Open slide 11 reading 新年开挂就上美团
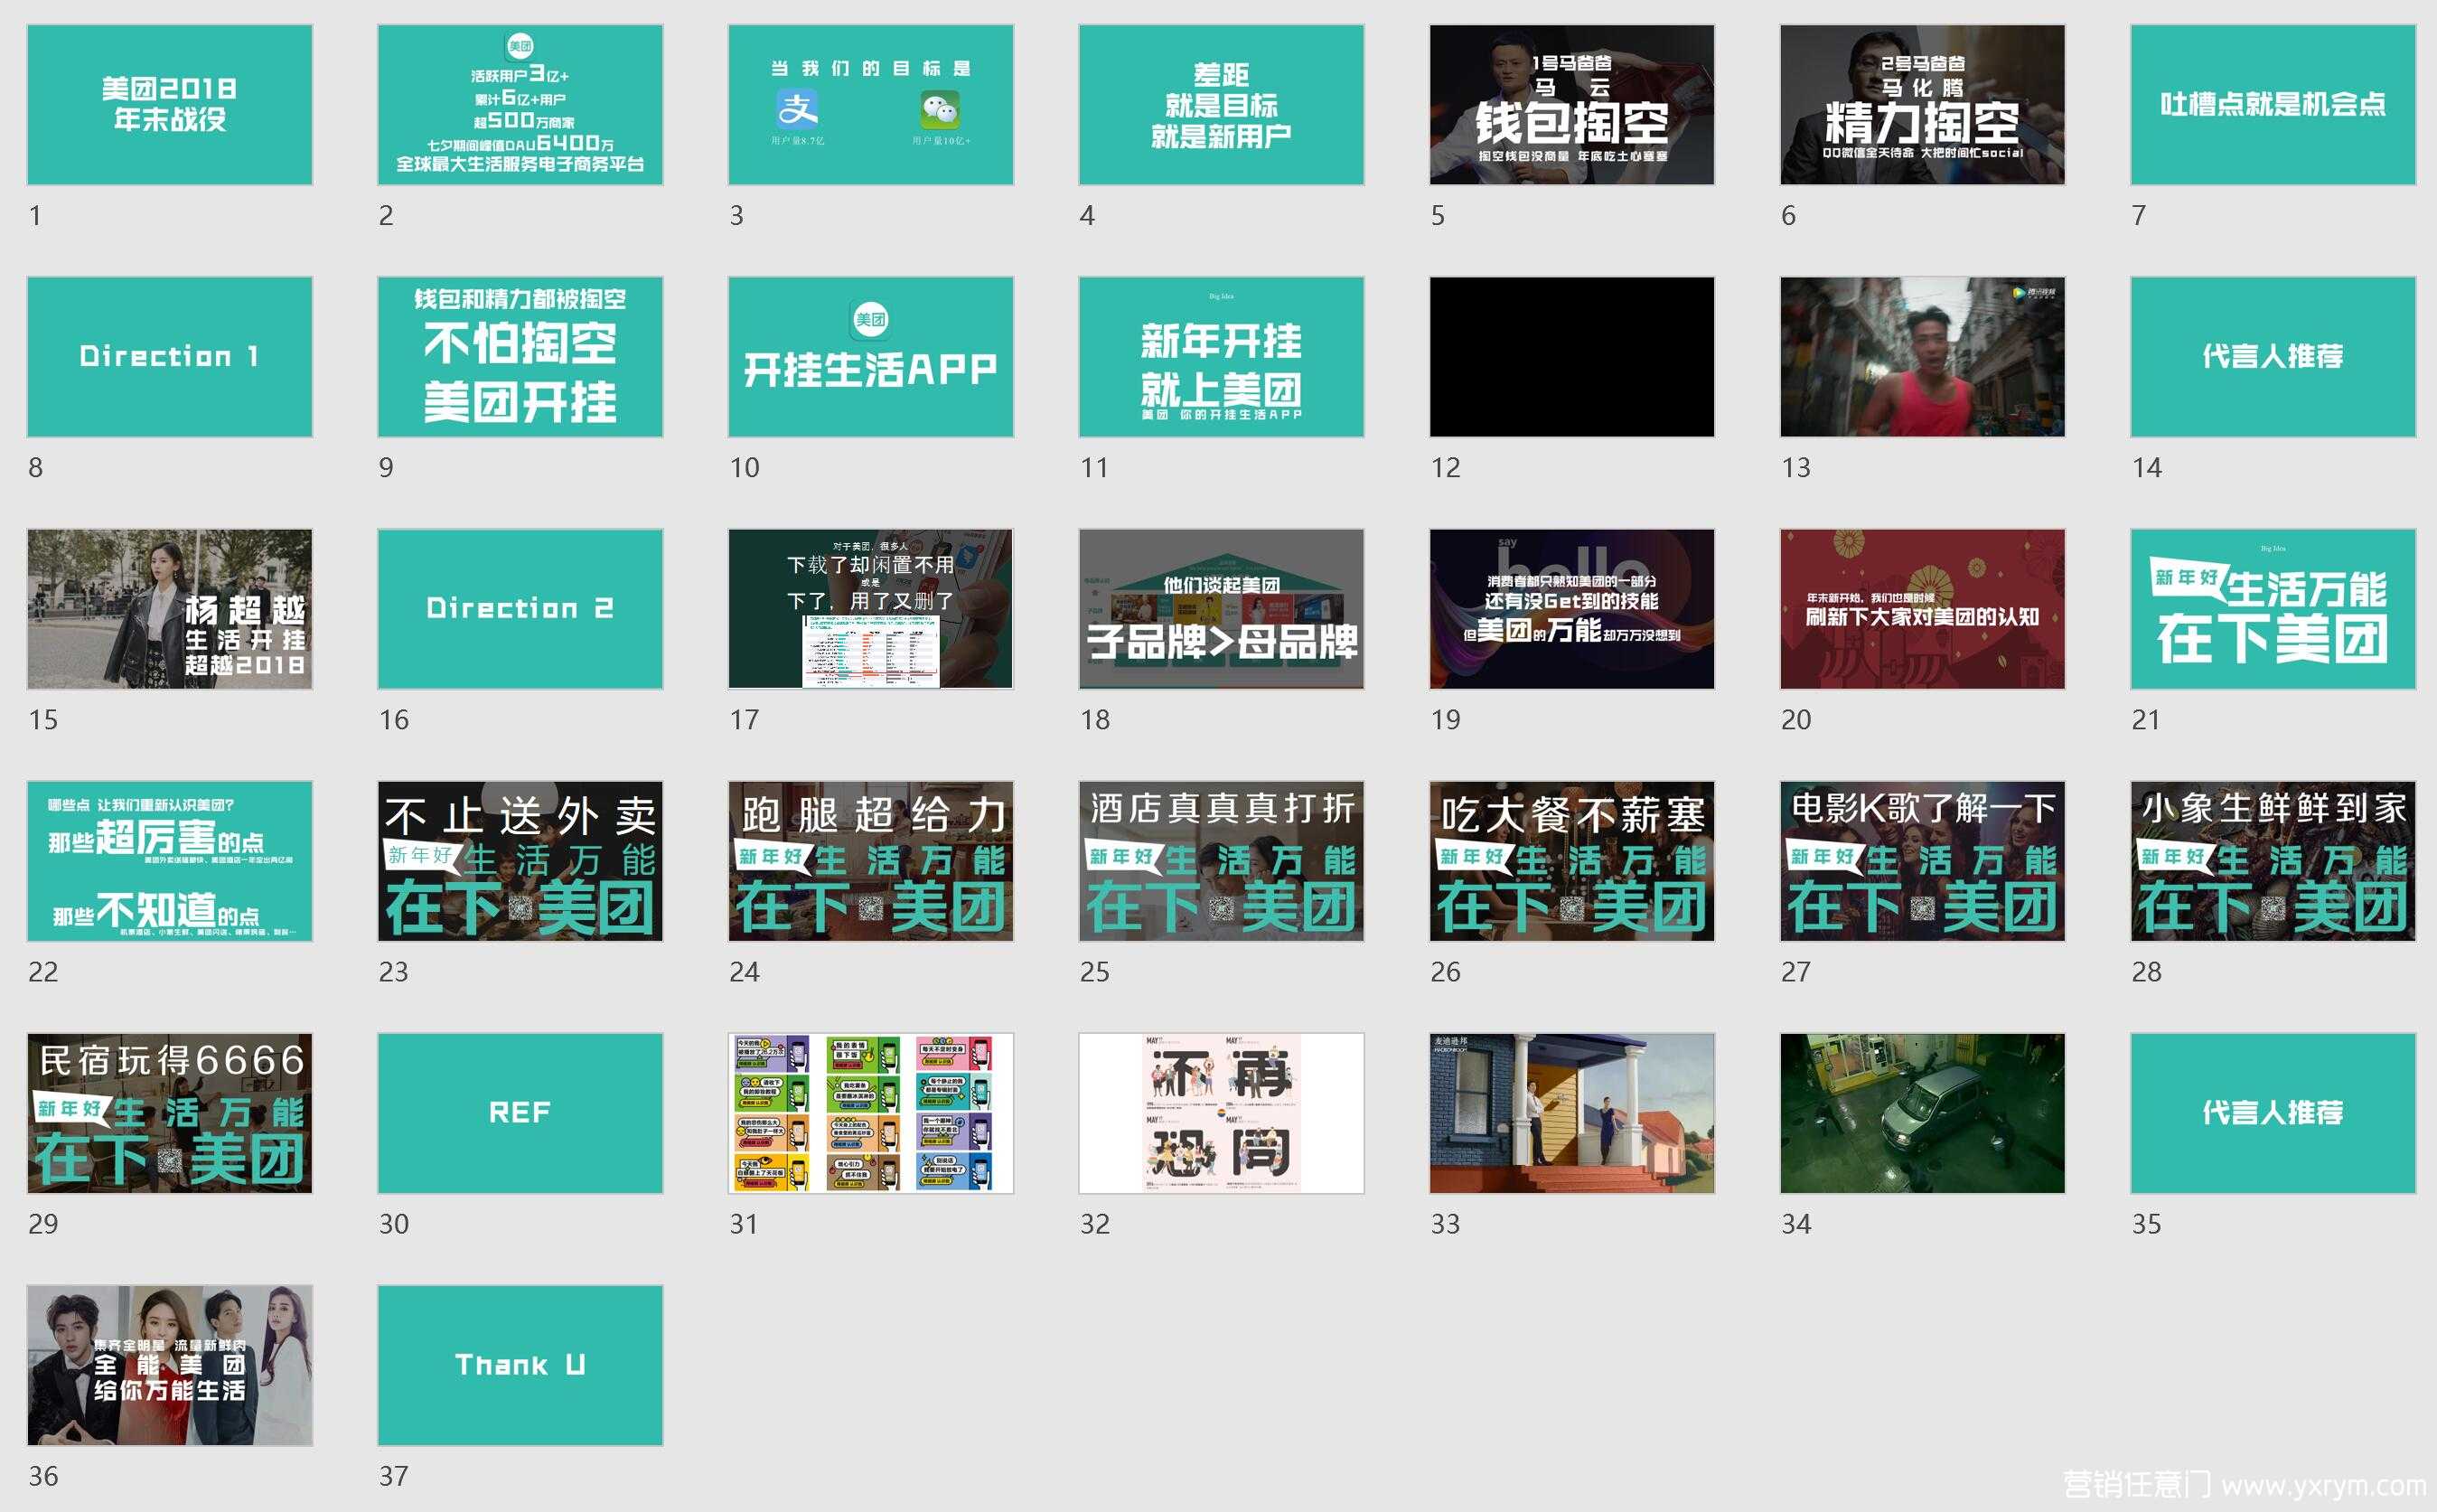2437x1512 pixels. point(1222,357)
